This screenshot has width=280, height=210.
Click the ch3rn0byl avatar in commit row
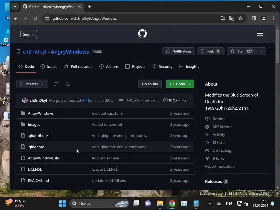(x=25, y=100)
